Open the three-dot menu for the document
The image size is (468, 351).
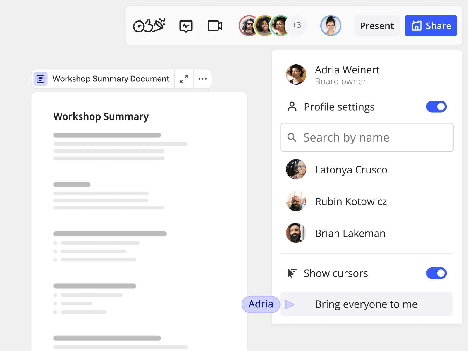tap(203, 79)
